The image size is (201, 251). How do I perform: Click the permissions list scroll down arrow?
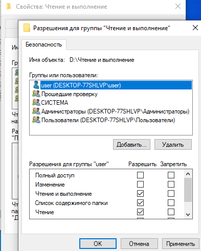188,214
